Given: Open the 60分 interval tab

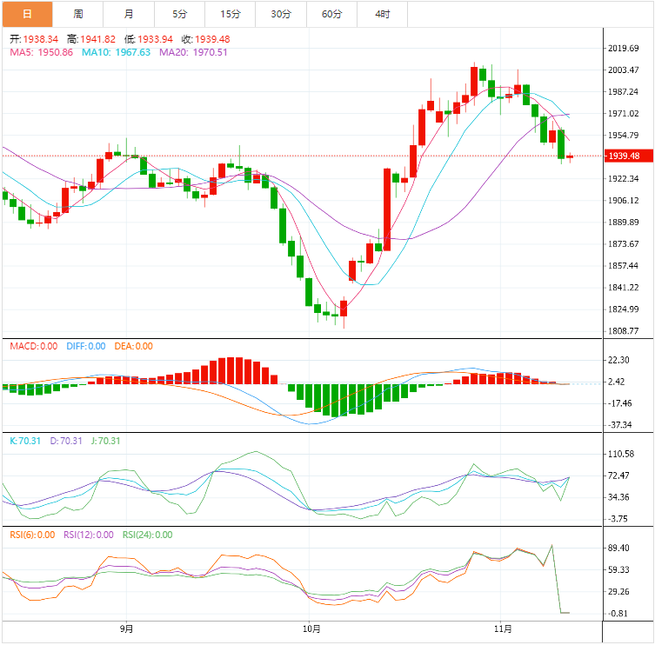Looking at the screenshot, I should tap(331, 14).
